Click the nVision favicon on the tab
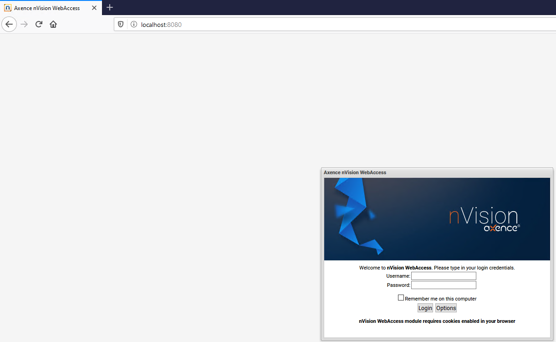Screen dimensions: 556x342 click(x=8, y=8)
